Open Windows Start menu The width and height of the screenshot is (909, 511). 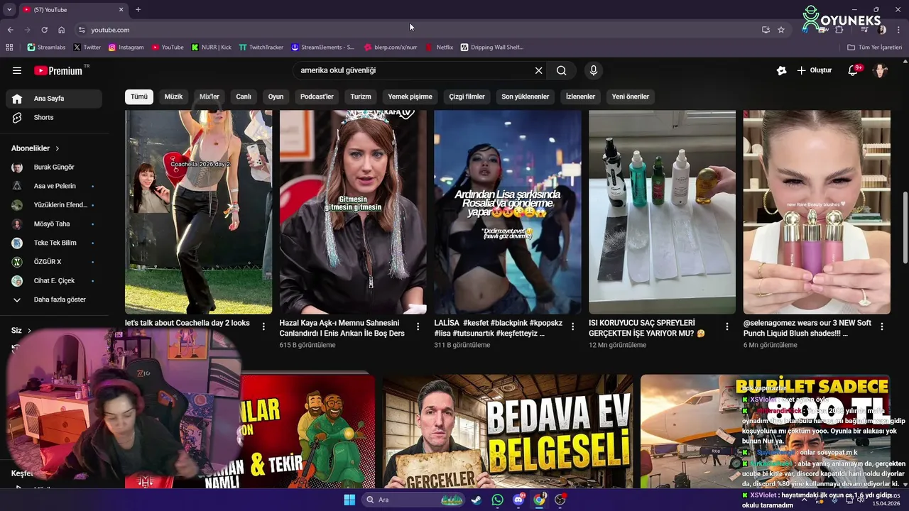coord(349,500)
